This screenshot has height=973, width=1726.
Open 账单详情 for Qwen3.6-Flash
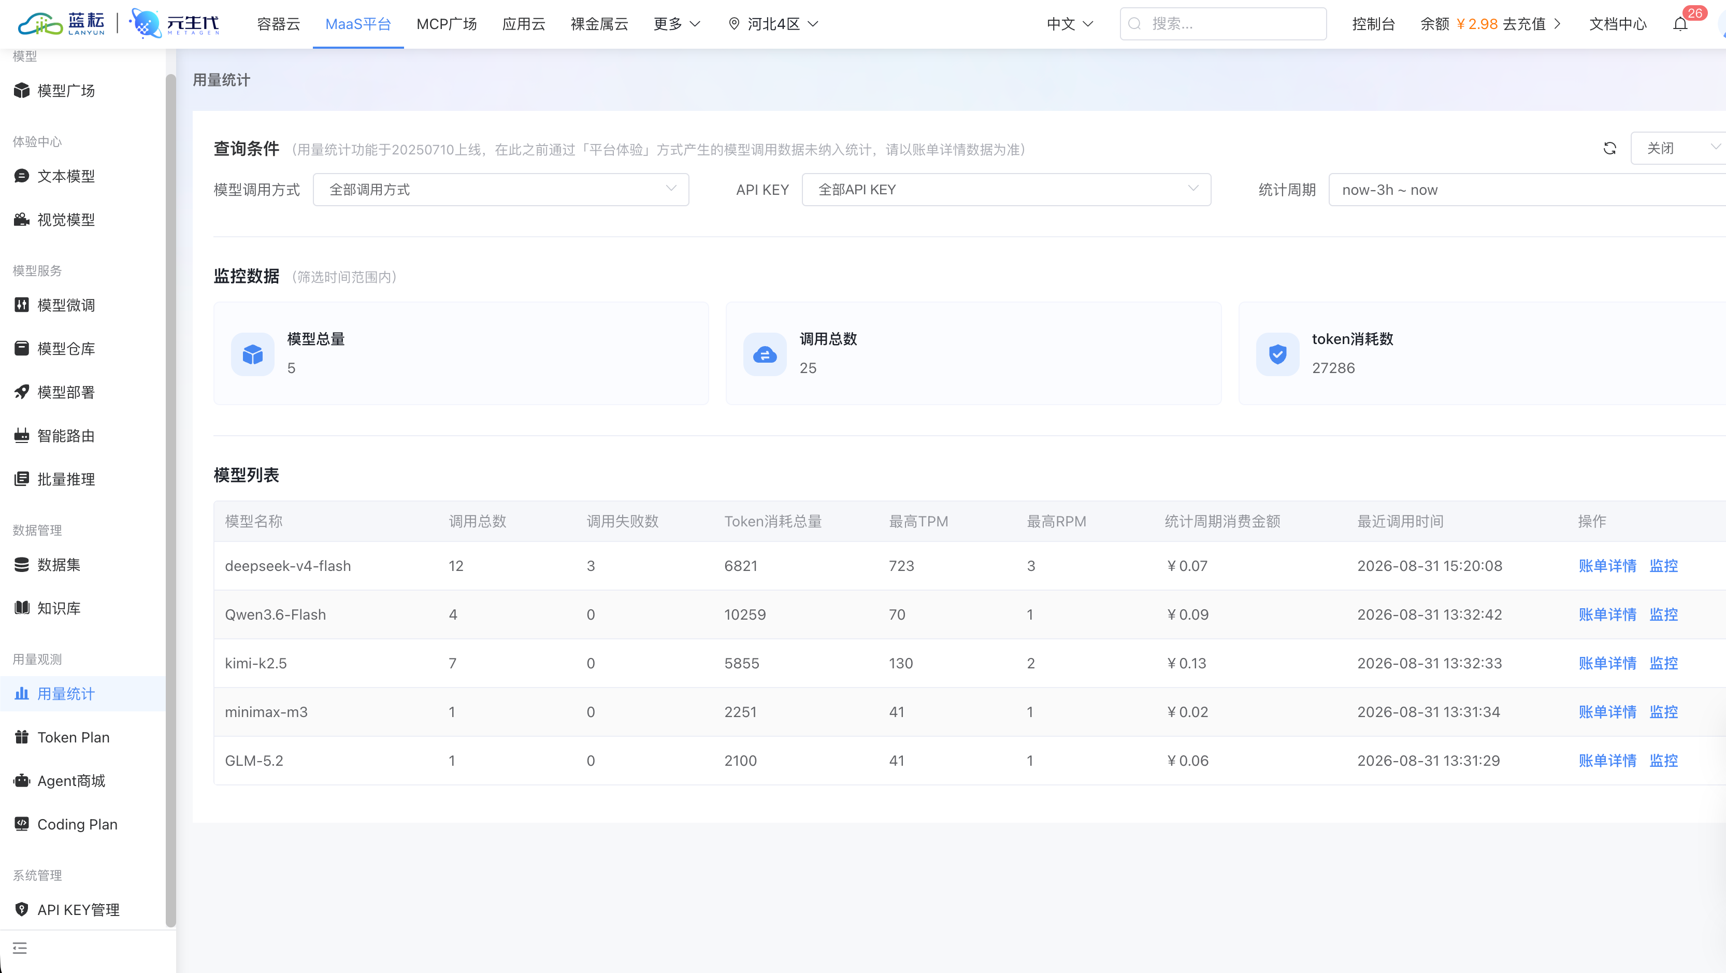pyautogui.click(x=1607, y=614)
